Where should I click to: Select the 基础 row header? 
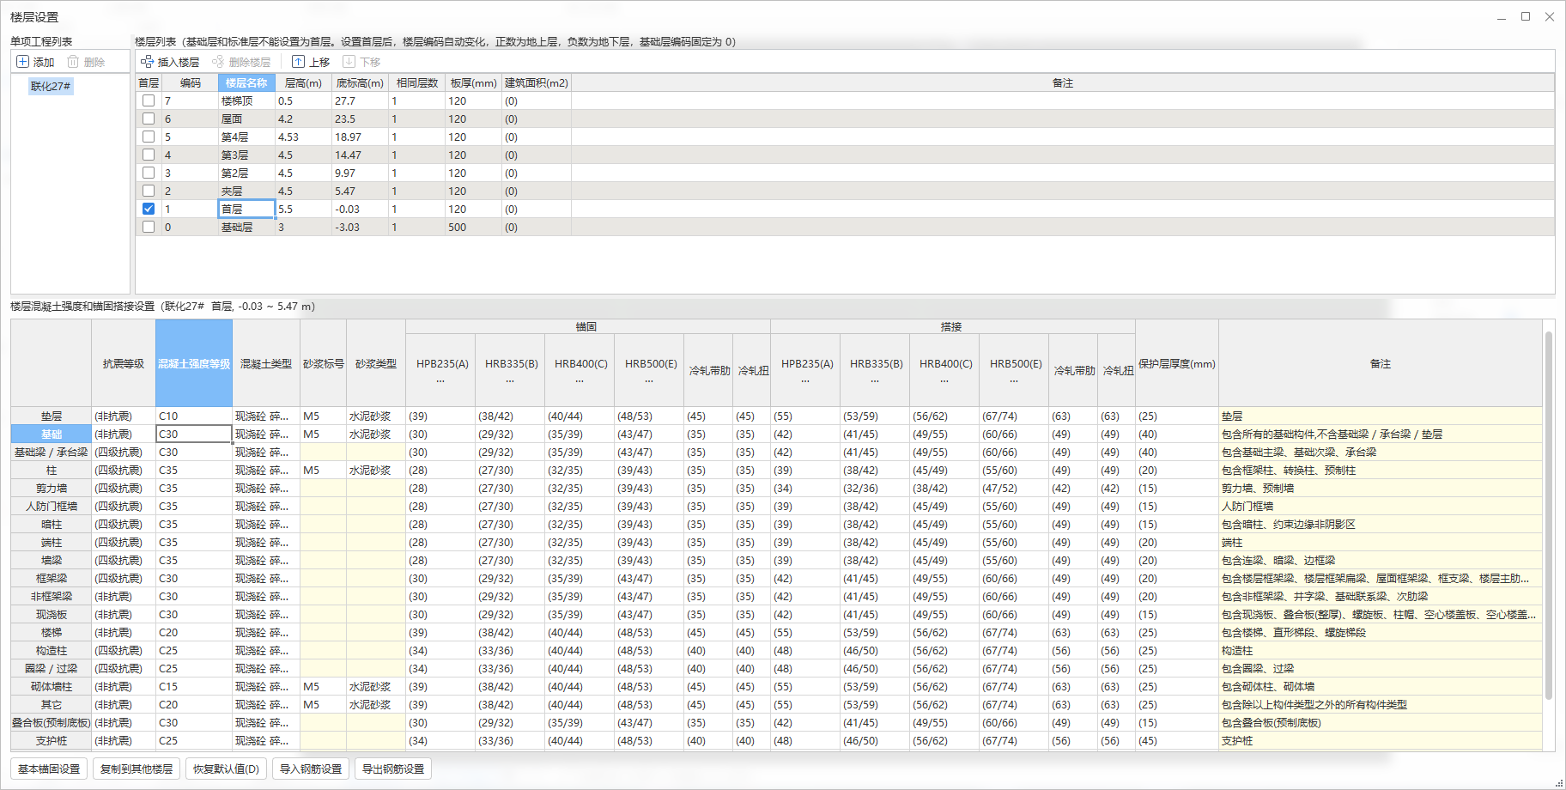tap(52, 434)
